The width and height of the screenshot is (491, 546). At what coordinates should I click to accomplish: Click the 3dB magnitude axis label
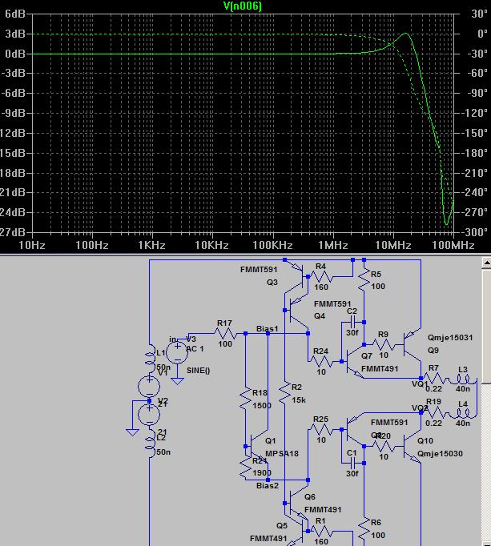(15, 34)
